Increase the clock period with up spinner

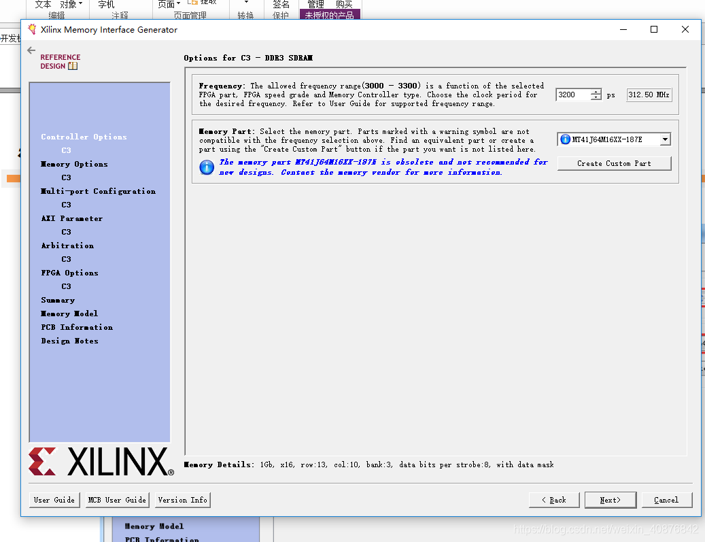pyautogui.click(x=596, y=92)
